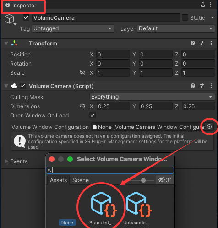This screenshot has height=228, width=218.
Task: Open Culling Mask dropdown showing Everything
Action: pyautogui.click(x=152, y=97)
